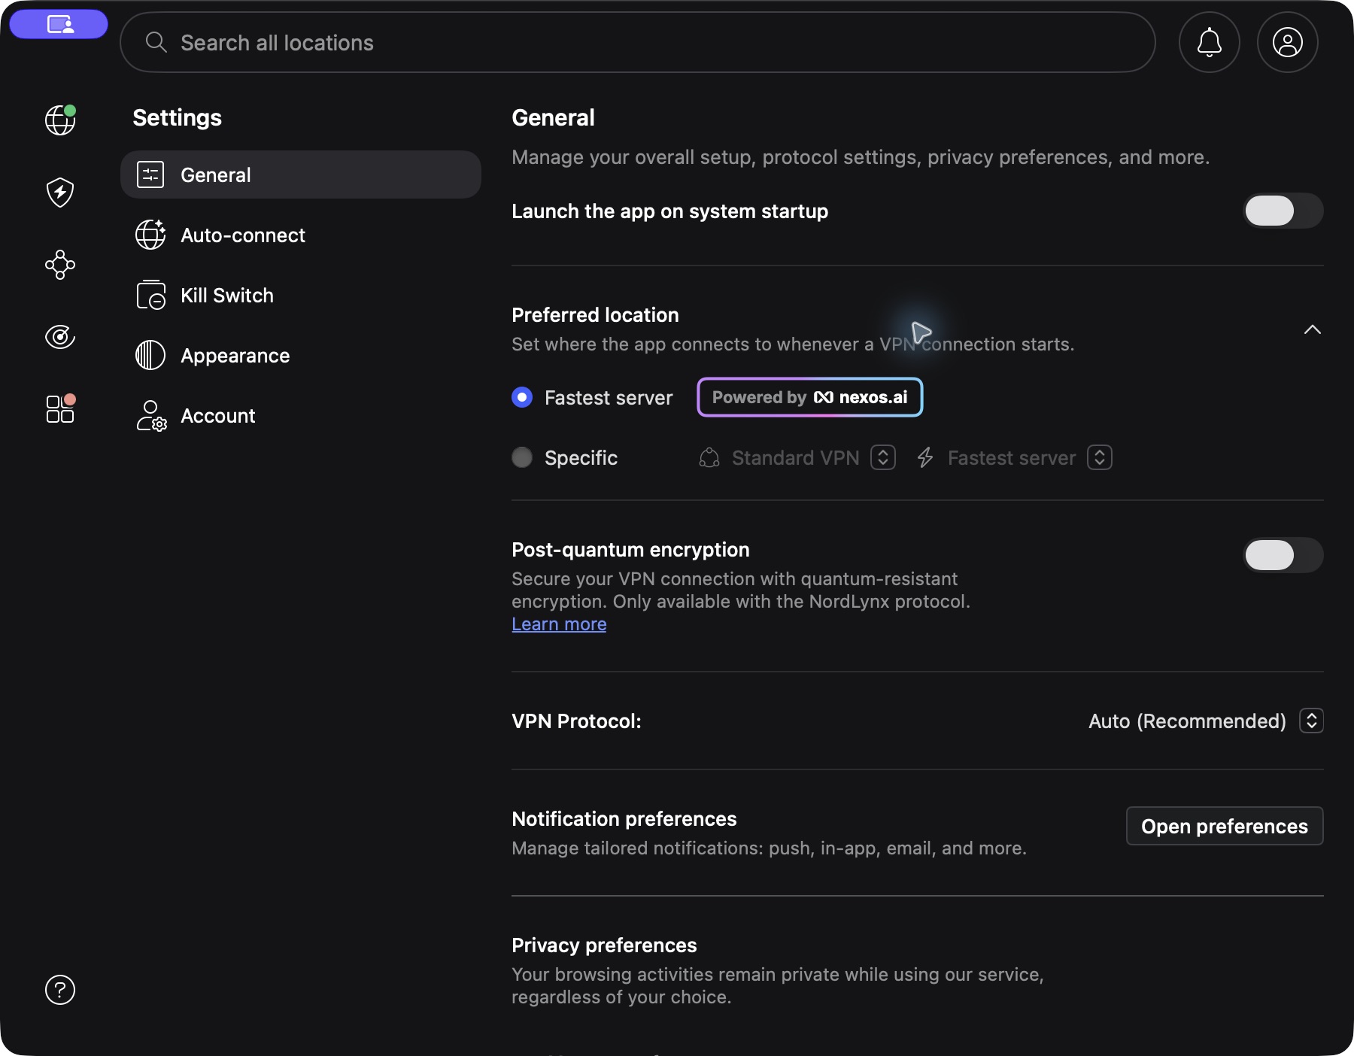Open the help question mark icon

point(60,990)
